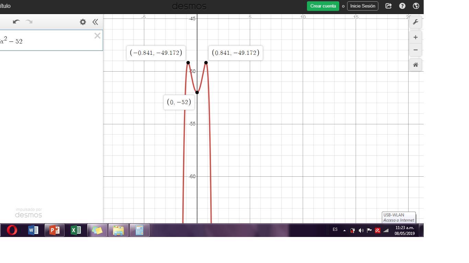
Task: Click the Inicie Sesión button
Action: point(363,6)
